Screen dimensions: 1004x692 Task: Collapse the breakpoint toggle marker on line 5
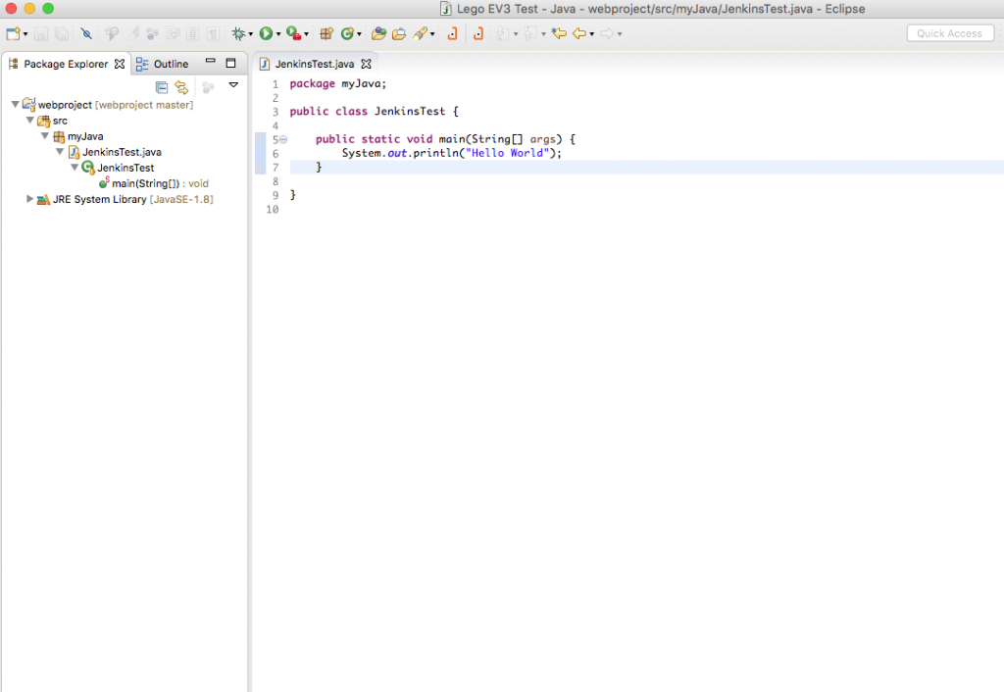coord(281,138)
